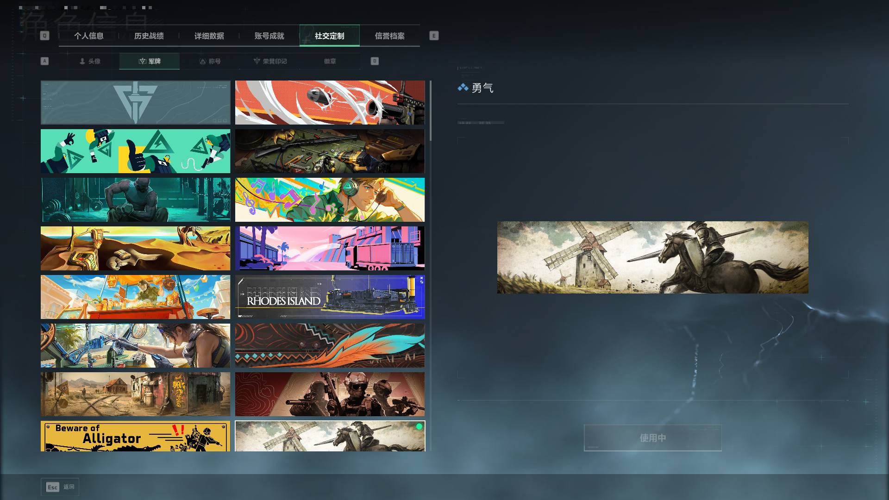Click the D key next sub-tab icon

375,61
